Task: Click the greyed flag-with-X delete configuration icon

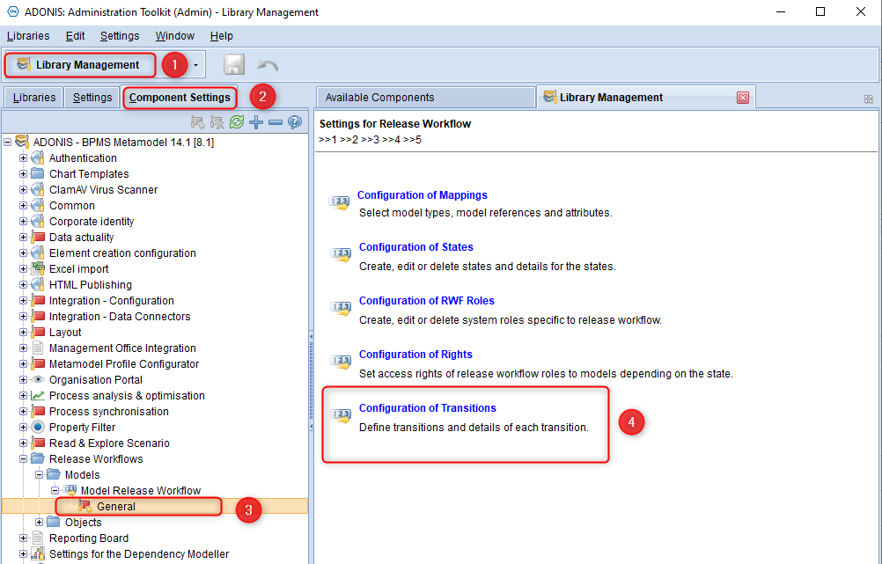Action: (x=217, y=122)
